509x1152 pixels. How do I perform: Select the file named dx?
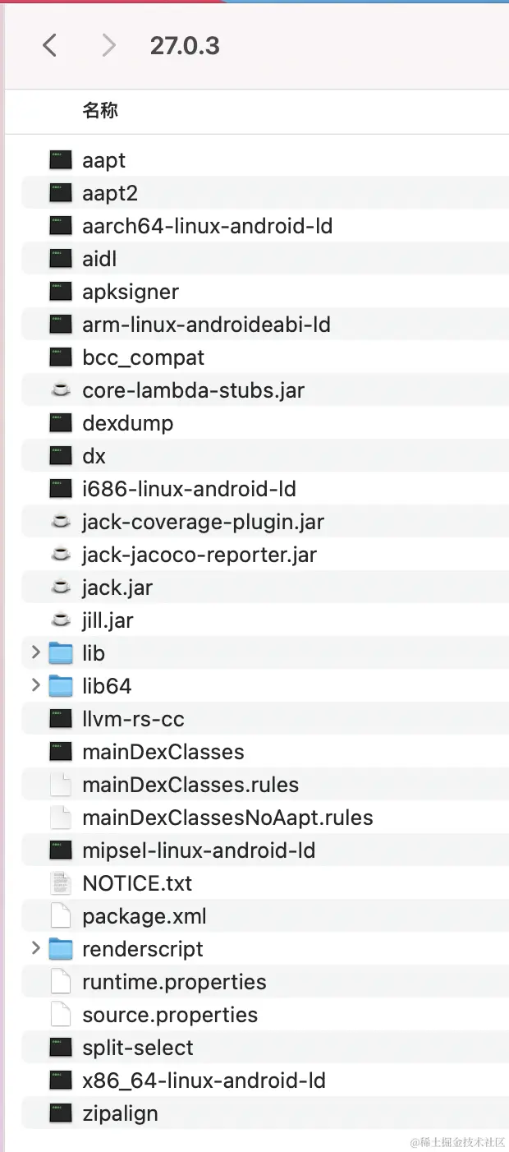[94, 456]
